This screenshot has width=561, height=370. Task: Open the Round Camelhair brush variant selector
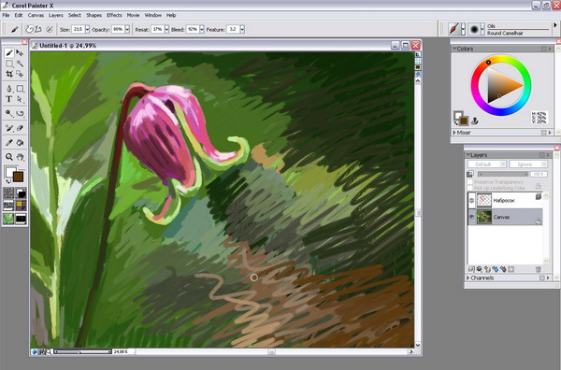click(482, 29)
